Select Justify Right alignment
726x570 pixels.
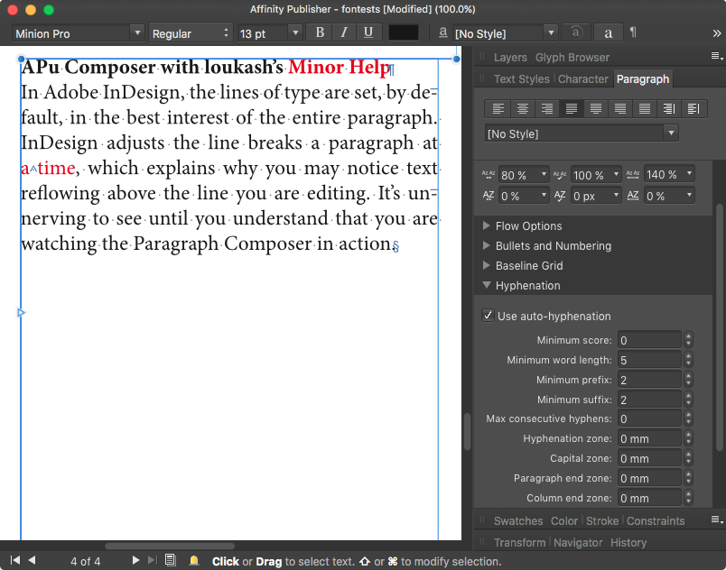(x=620, y=109)
